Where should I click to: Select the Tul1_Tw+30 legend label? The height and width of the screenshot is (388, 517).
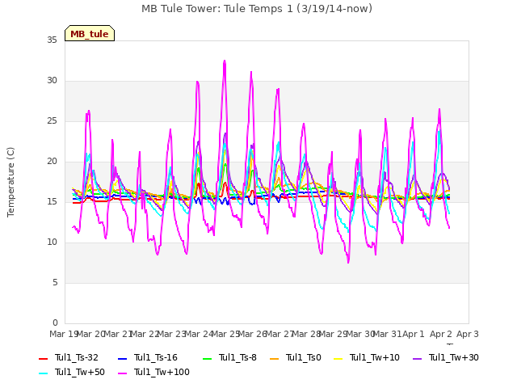click(454, 357)
